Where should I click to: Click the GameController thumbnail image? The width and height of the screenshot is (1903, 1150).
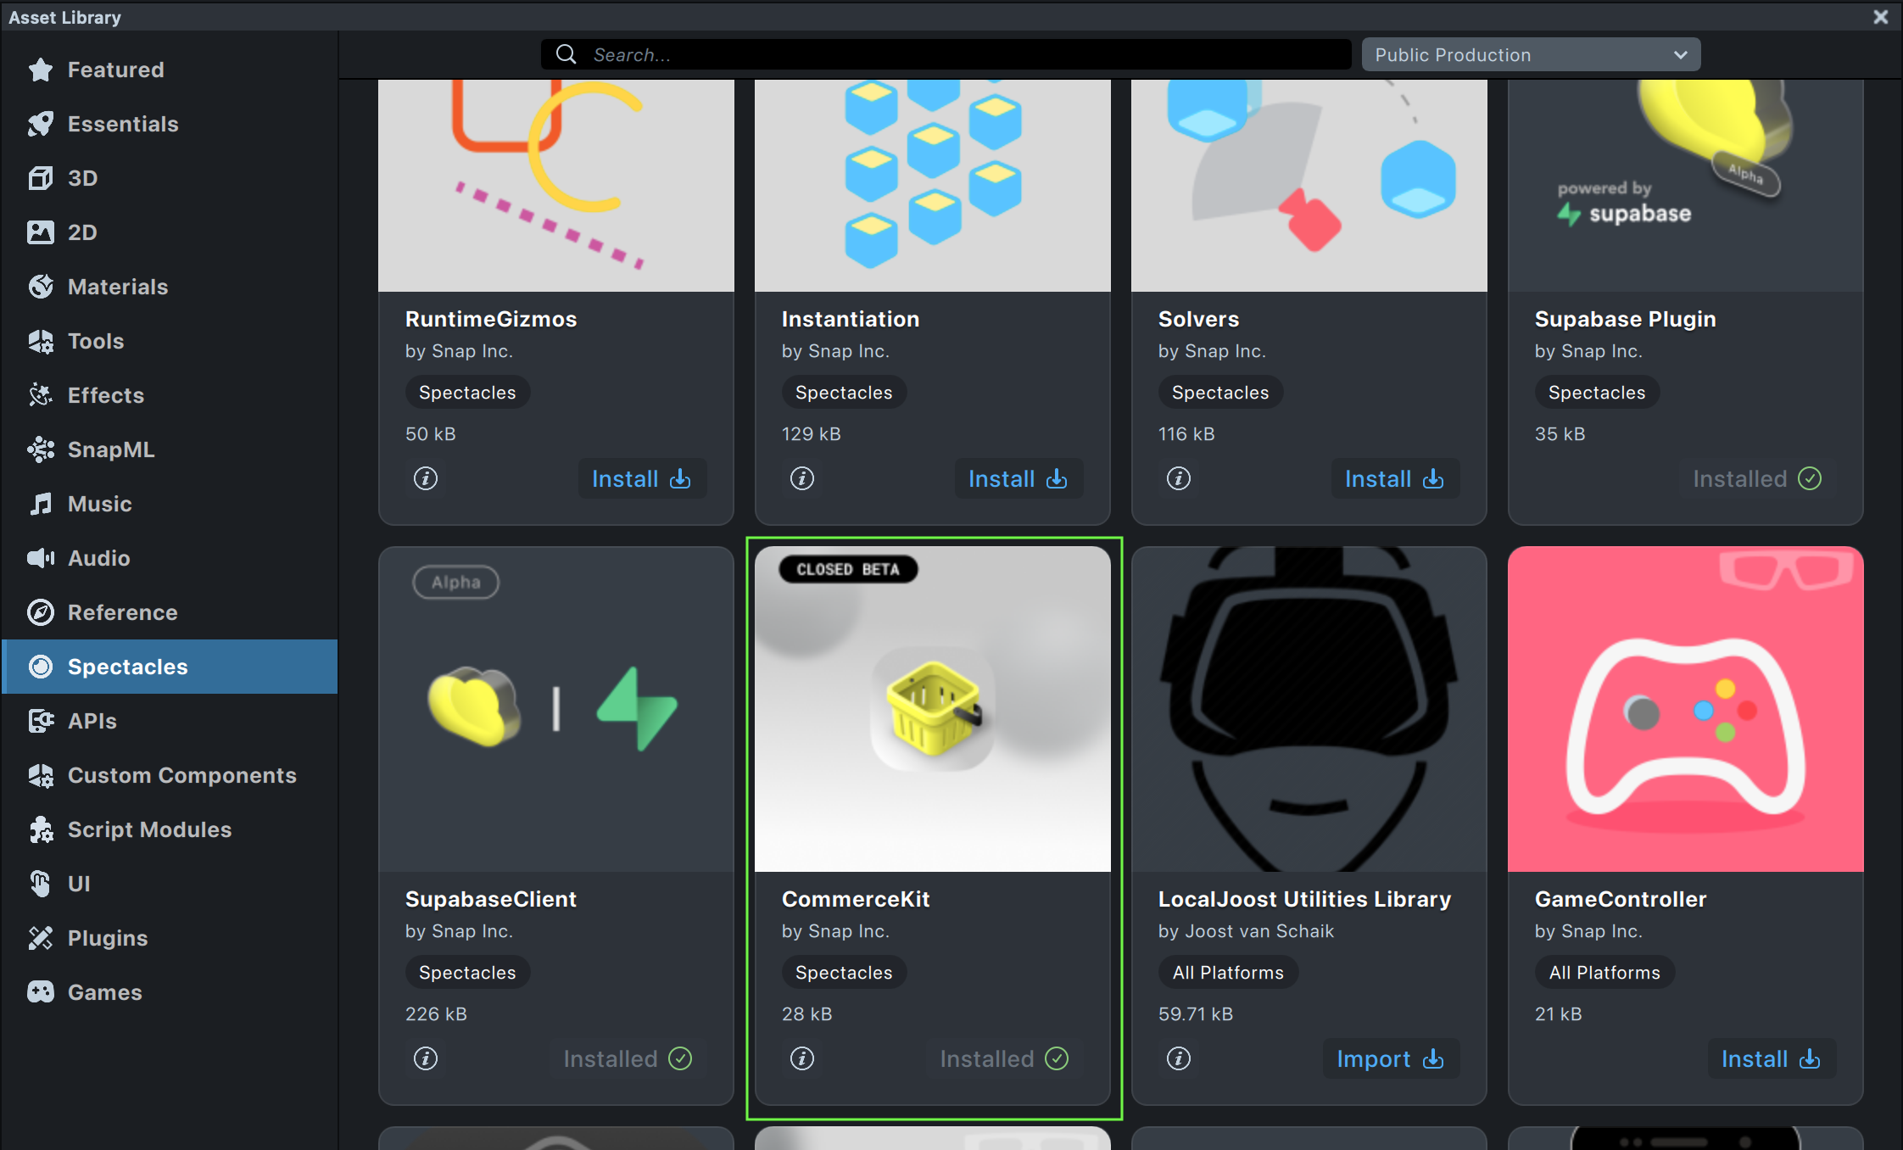[x=1685, y=709]
